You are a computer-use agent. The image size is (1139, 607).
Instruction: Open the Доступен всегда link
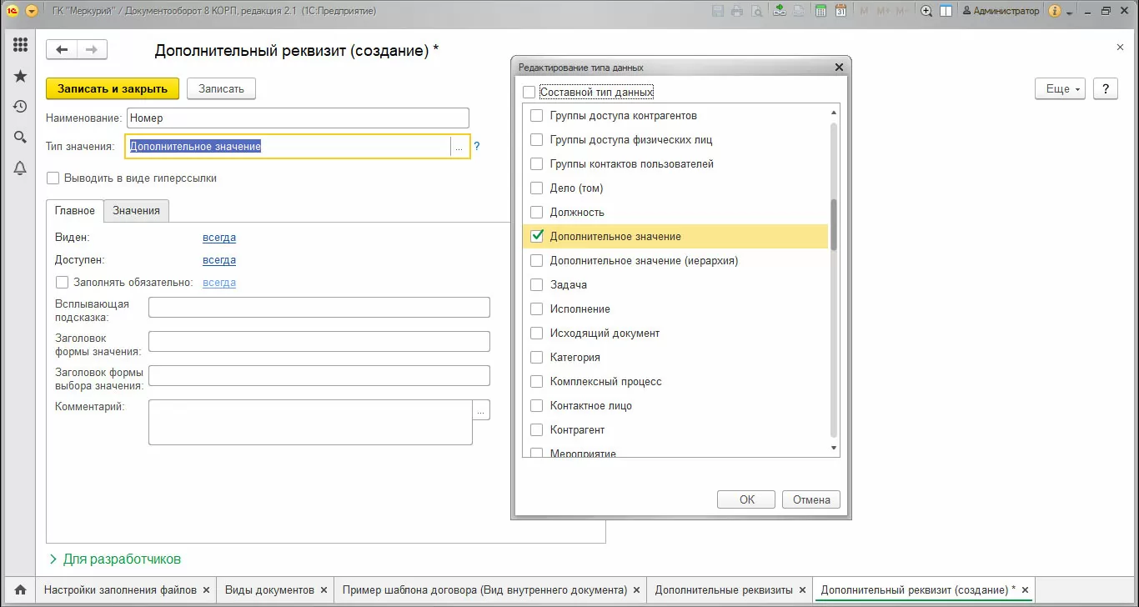[219, 260]
